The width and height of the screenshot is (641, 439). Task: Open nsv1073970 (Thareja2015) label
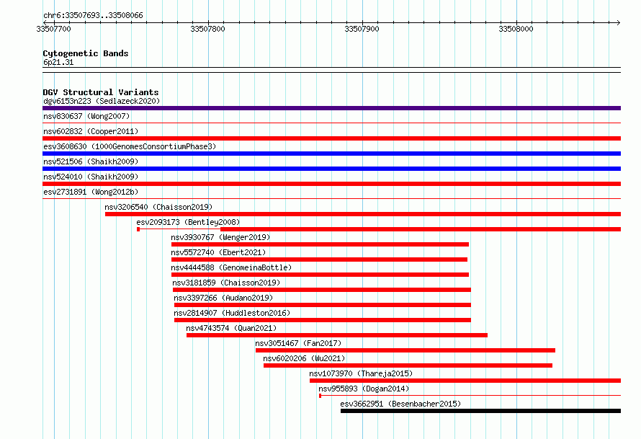pyautogui.click(x=361, y=373)
